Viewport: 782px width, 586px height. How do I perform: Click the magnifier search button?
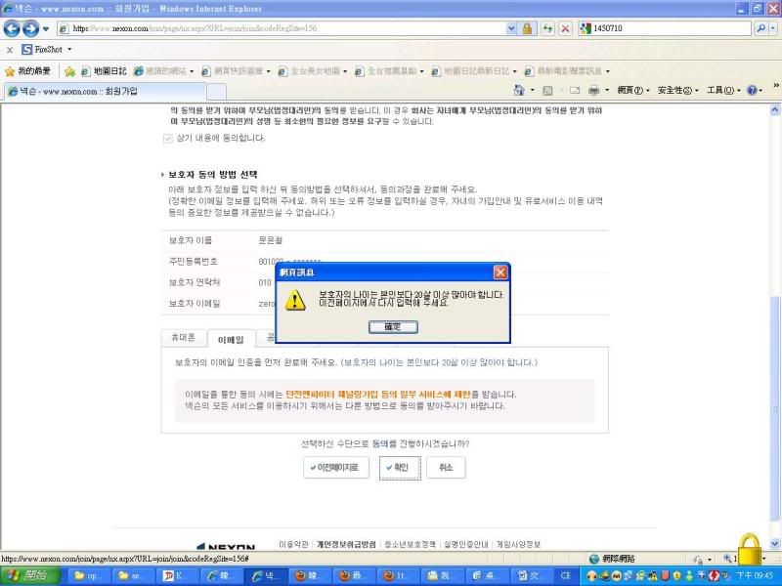click(760, 28)
